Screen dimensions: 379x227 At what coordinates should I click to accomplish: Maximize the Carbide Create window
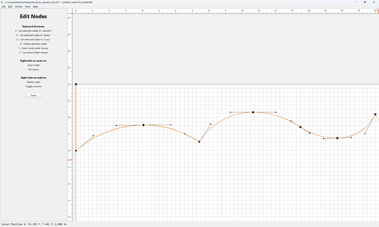365,2
